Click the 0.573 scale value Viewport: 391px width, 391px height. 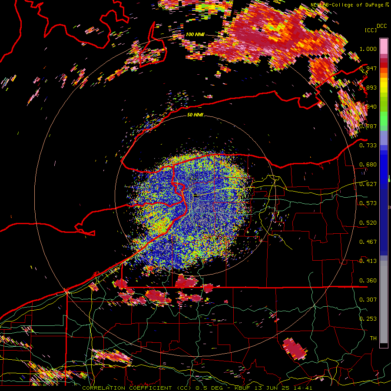pyautogui.click(x=368, y=203)
